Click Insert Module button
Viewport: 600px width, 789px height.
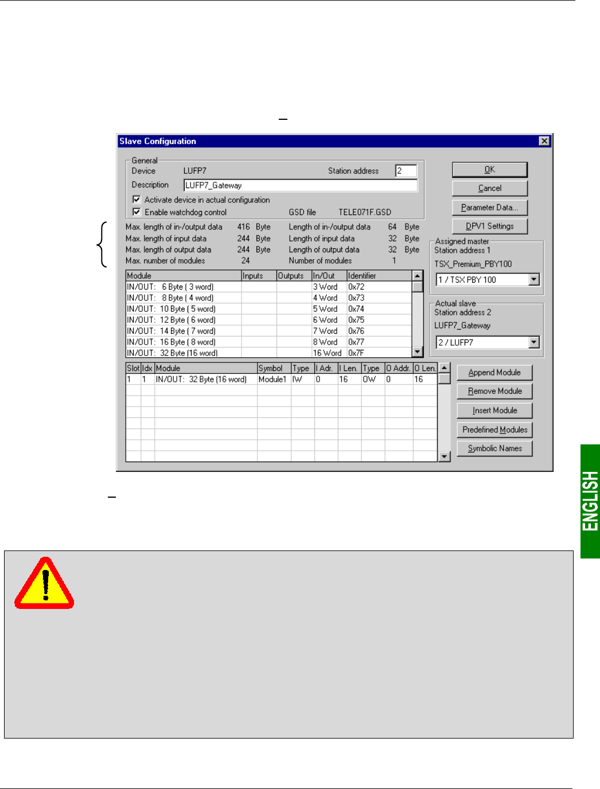pos(494,411)
